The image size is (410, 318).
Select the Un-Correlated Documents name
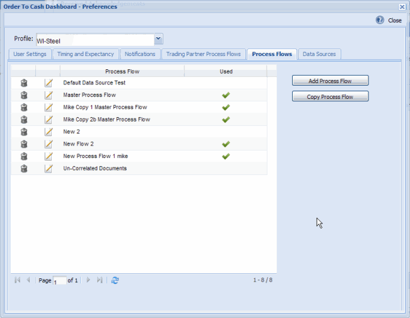tap(95, 169)
